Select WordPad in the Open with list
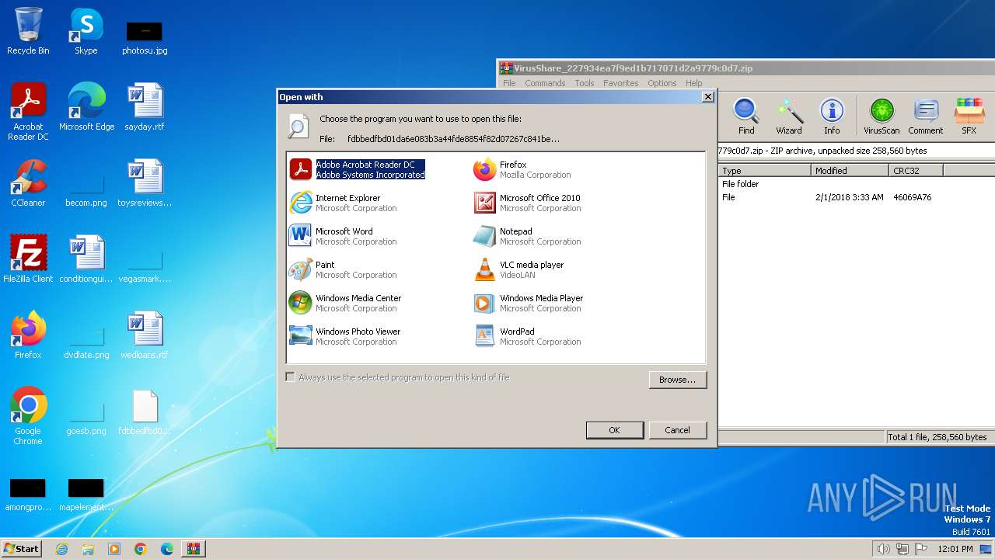Screen dimensions: 995x559 click(527, 336)
